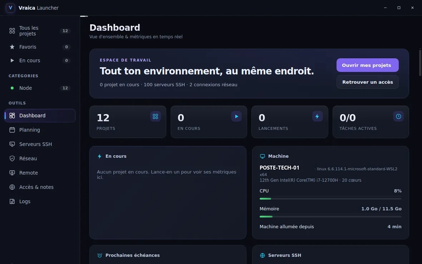The image size is (422, 264).
Task: Click the Machine allumée depuis label
Action: click(x=286, y=226)
